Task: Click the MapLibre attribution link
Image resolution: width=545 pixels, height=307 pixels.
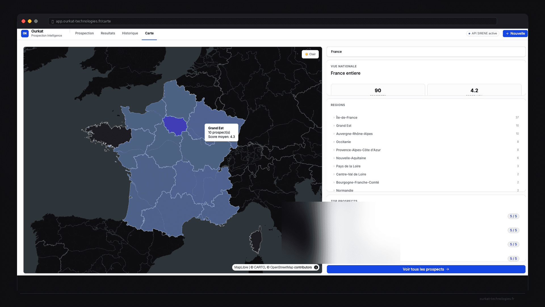Action: click(241, 267)
